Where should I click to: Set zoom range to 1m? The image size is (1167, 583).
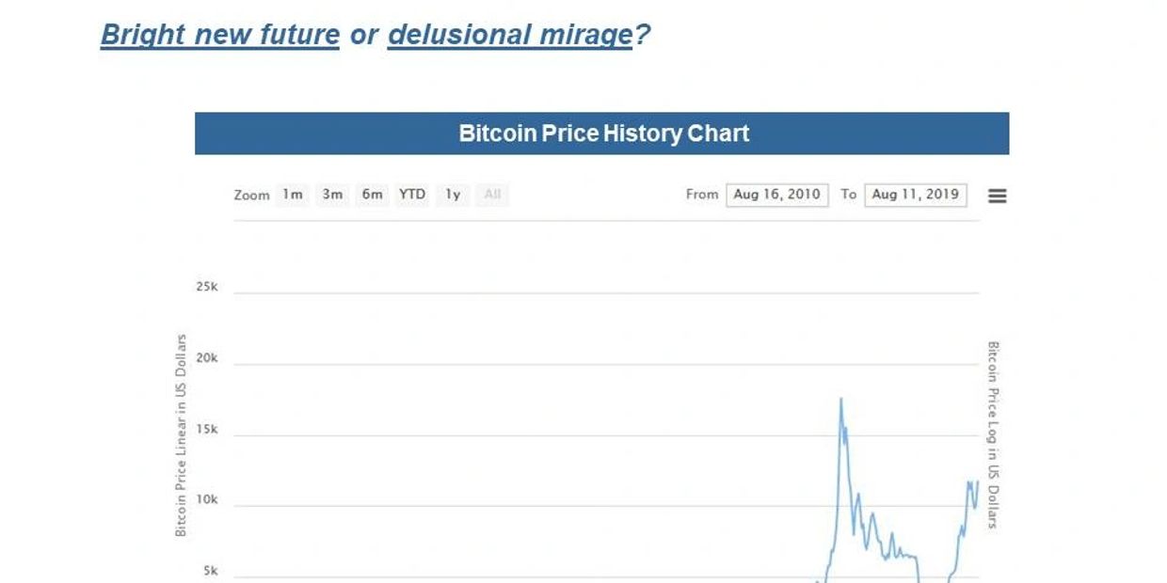(x=293, y=195)
